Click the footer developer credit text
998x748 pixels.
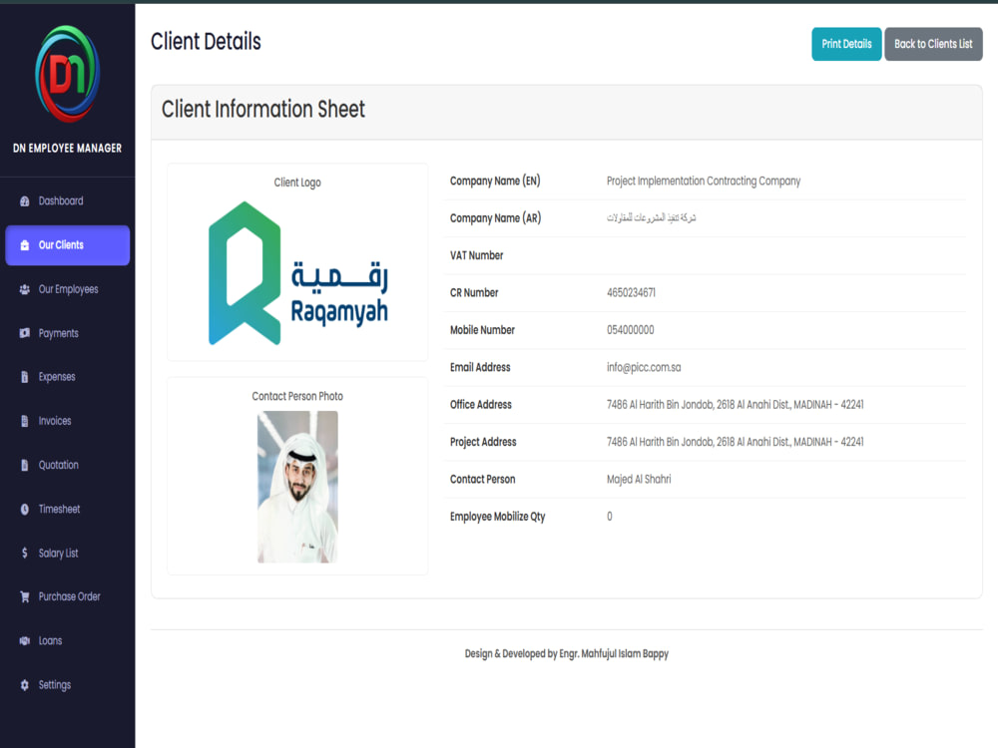(567, 654)
